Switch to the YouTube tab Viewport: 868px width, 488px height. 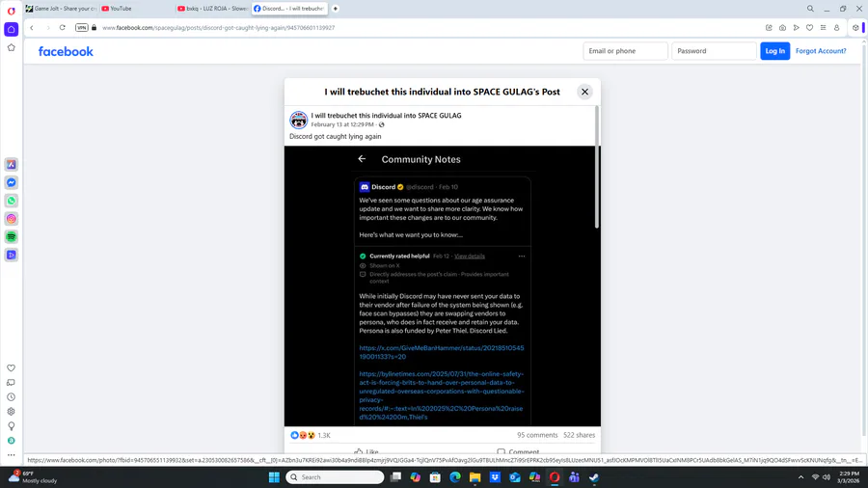tap(136, 9)
